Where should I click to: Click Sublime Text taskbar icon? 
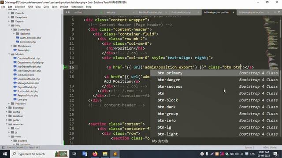point(115,154)
